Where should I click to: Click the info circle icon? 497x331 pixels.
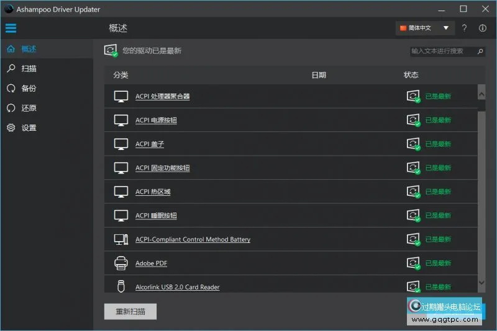[483, 28]
